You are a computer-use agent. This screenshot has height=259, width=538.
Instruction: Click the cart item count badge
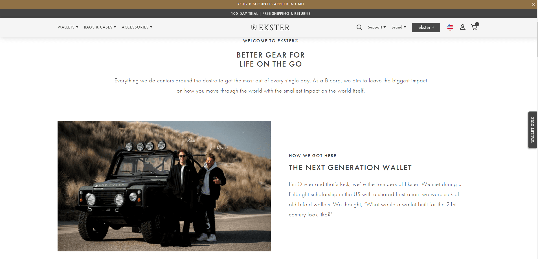pos(477,24)
